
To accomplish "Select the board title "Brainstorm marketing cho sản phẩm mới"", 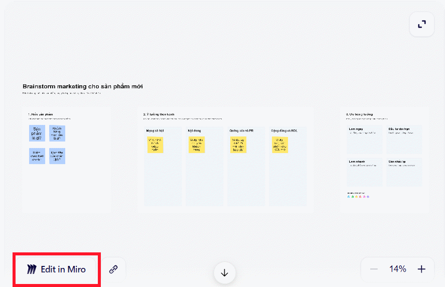I will 83,86.
